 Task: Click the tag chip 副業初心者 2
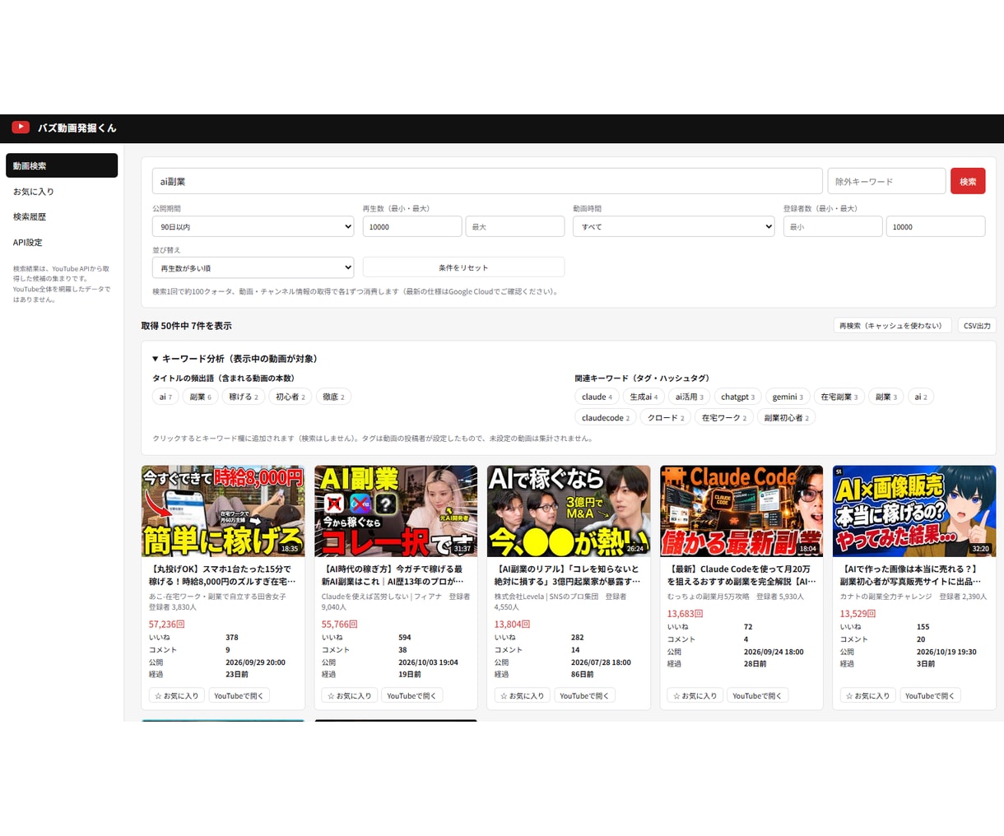click(786, 418)
